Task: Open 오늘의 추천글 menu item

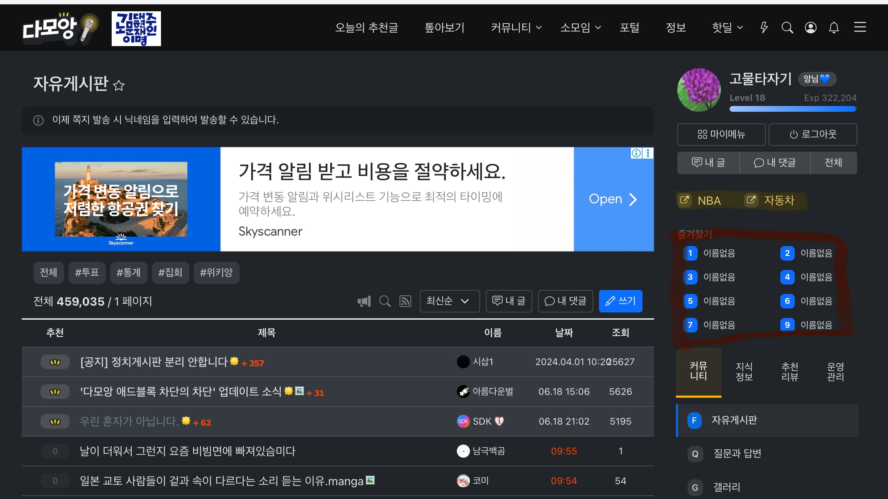Action: tap(367, 28)
